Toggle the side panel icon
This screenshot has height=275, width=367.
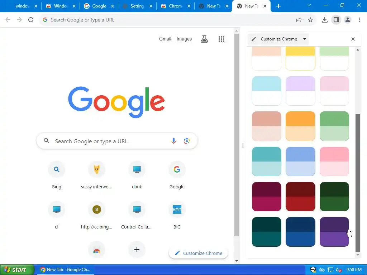pyautogui.click(x=336, y=20)
